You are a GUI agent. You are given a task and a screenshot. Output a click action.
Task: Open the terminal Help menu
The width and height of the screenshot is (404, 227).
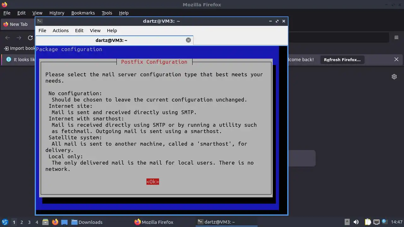coord(112,31)
